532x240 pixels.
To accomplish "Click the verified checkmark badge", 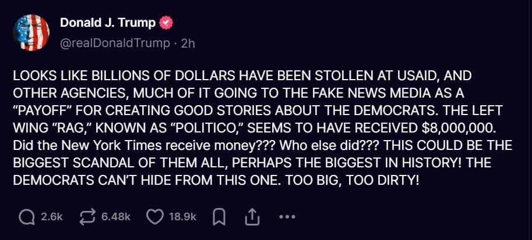I will [166, 23].
